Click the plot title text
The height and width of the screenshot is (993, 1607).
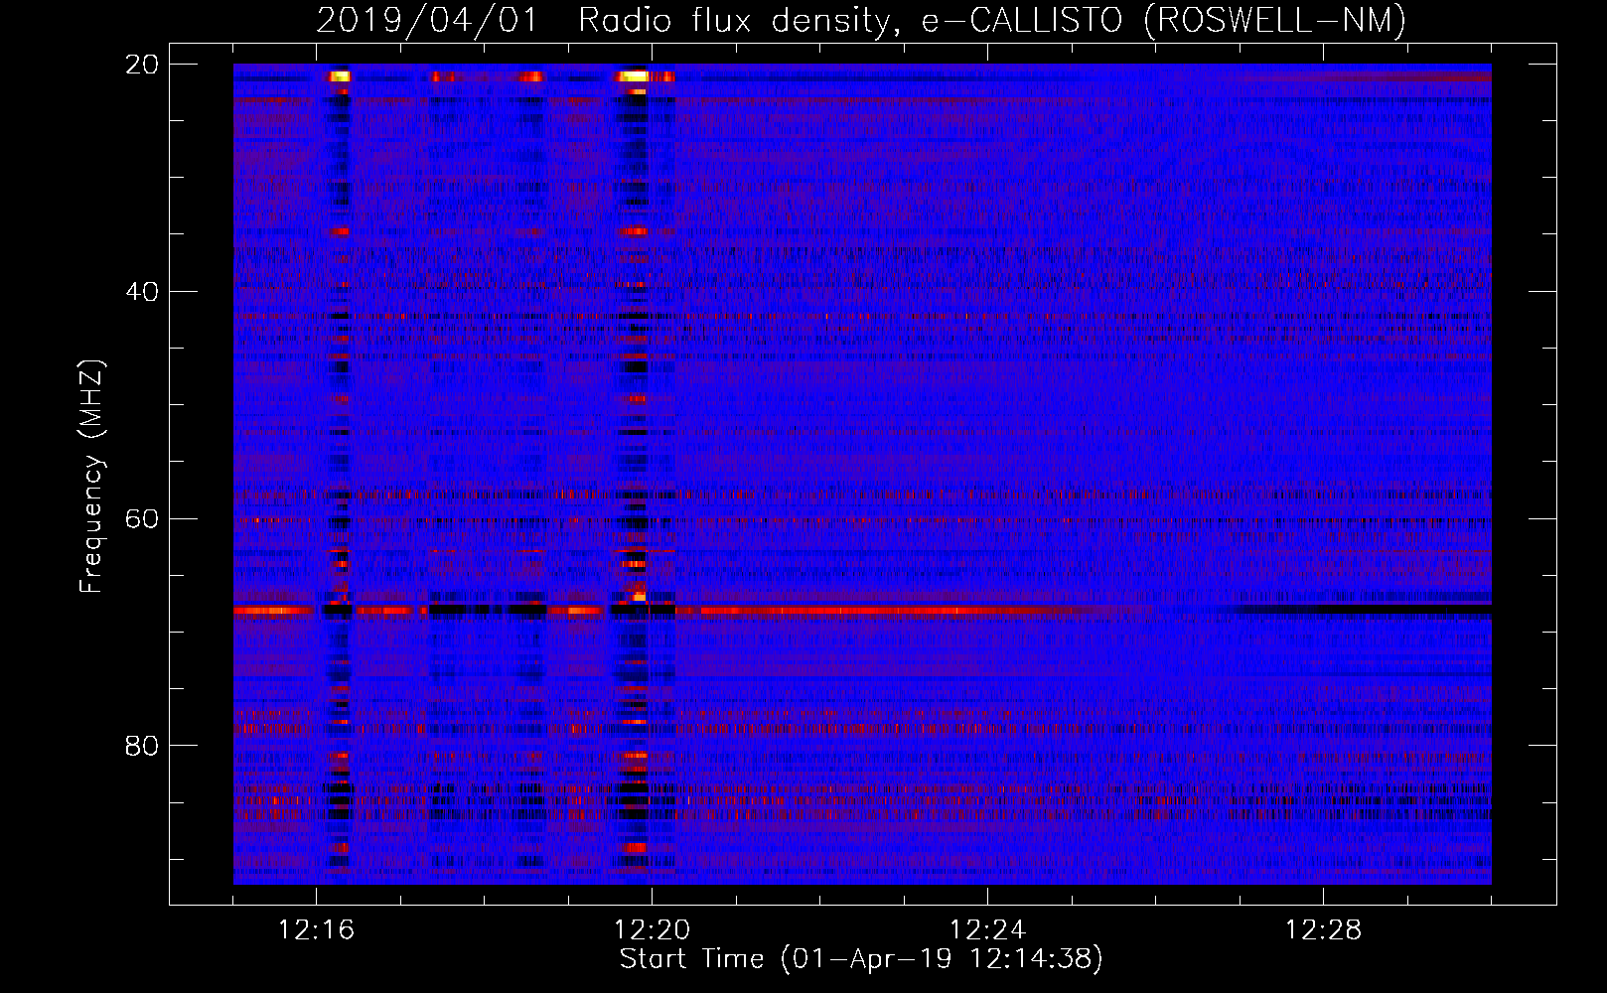pos(861,20)
